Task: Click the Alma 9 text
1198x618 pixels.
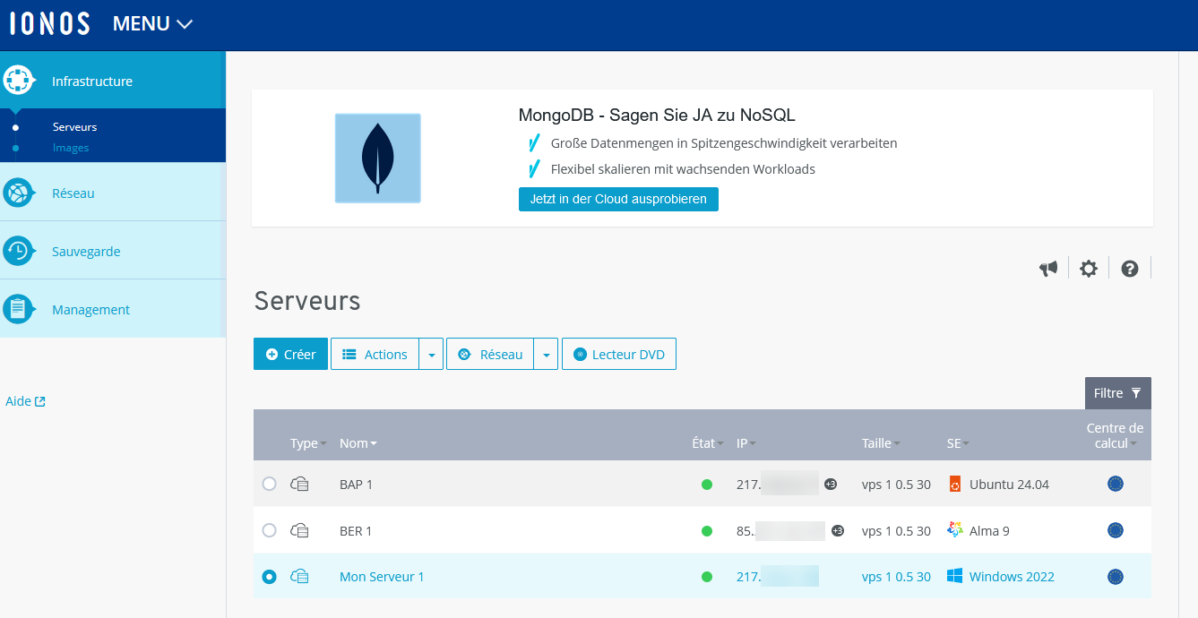Action: pyautogui.click(x=989, y=531)
